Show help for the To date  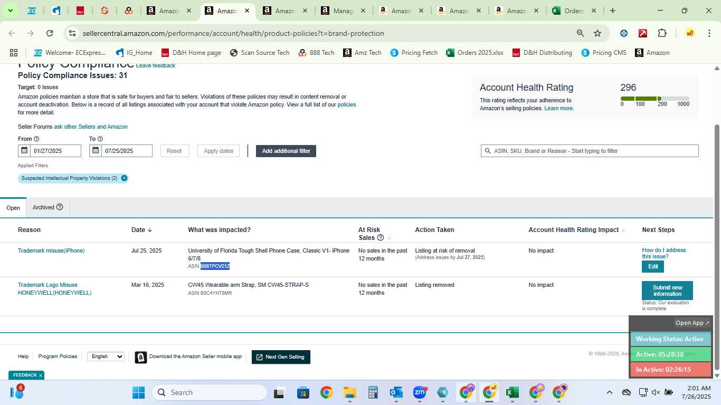(100, 139)
